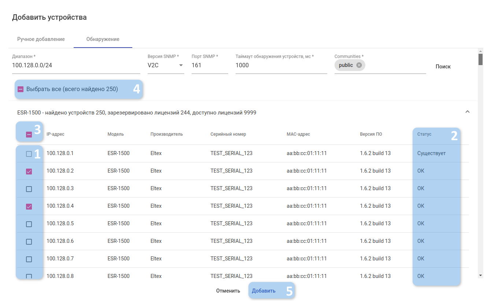Click the discovery timeout field
The image size is (491, 301).
point(281,65)
